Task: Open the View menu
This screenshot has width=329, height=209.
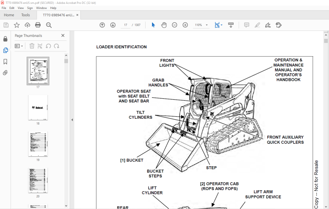Action: [21, 8]
